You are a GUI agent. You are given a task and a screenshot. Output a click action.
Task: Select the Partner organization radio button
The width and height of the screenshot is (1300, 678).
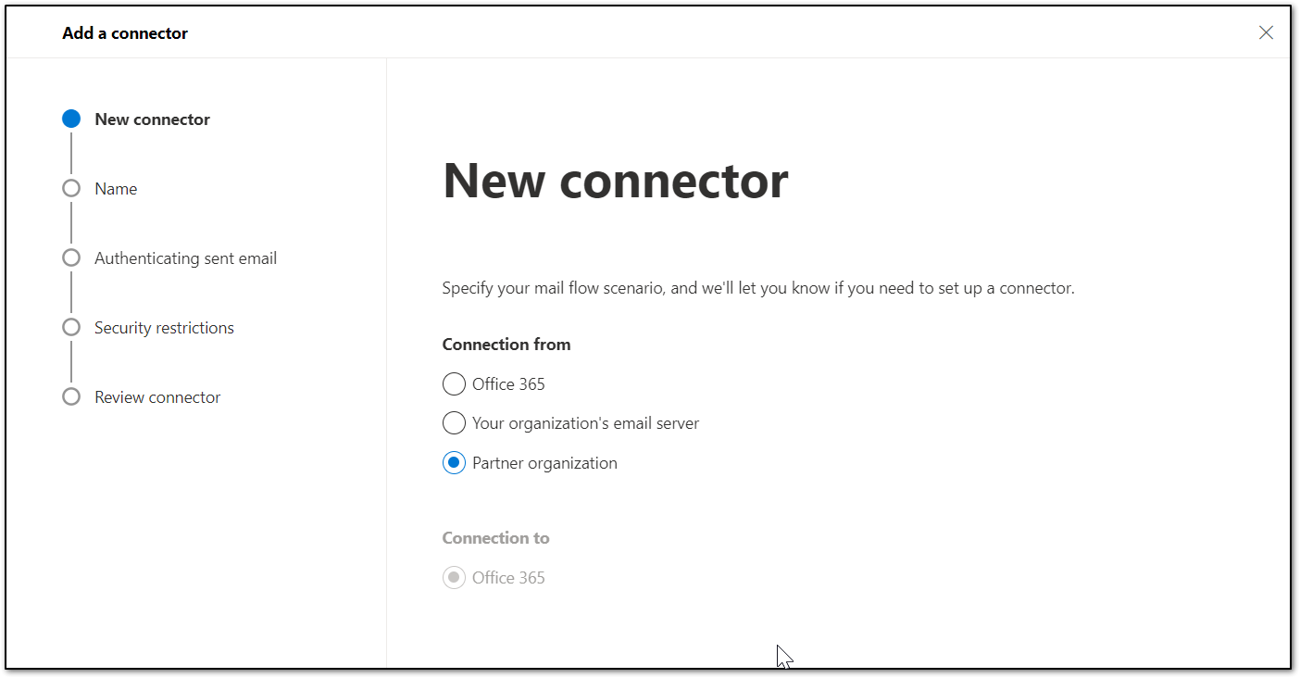pyautogui.click(x=454, y=462)
